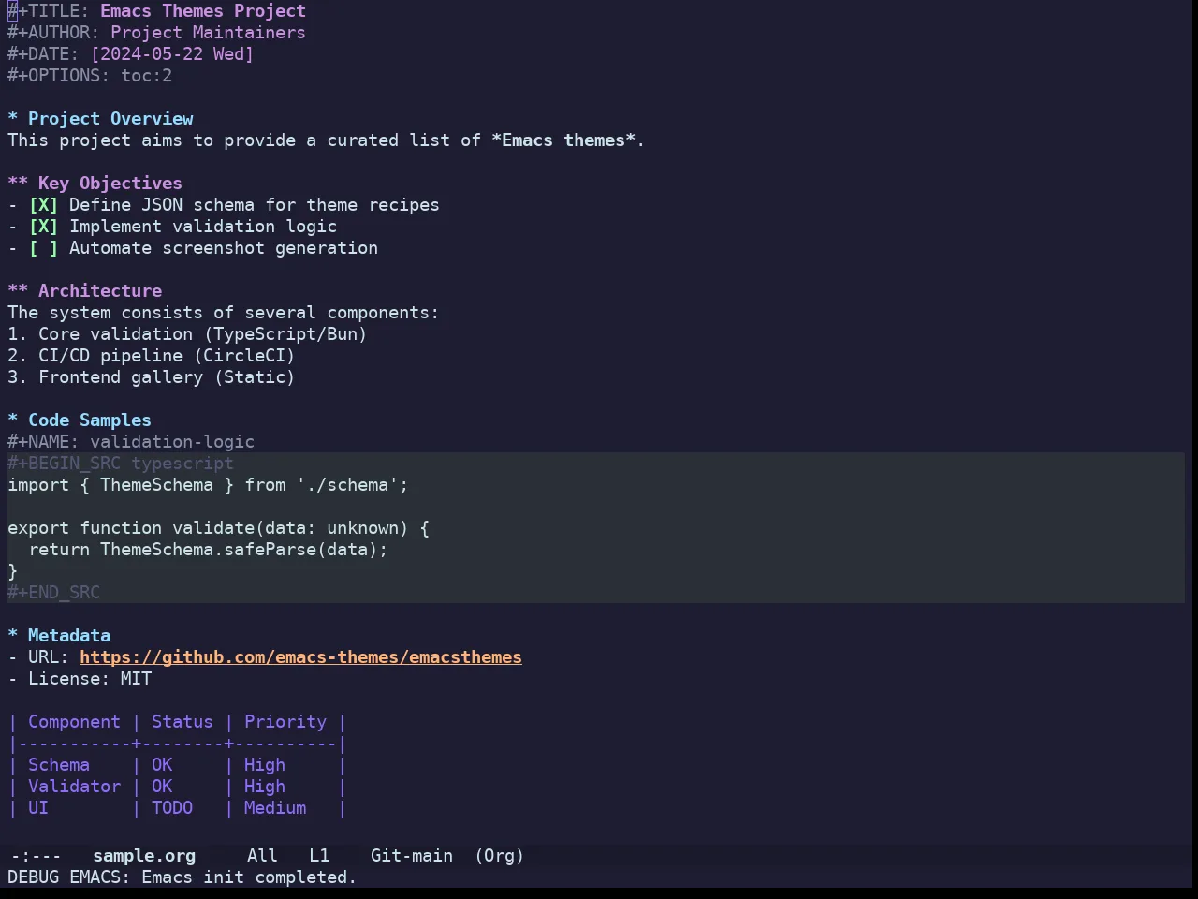Click the 'TODO' status table cell

[172, 808]
